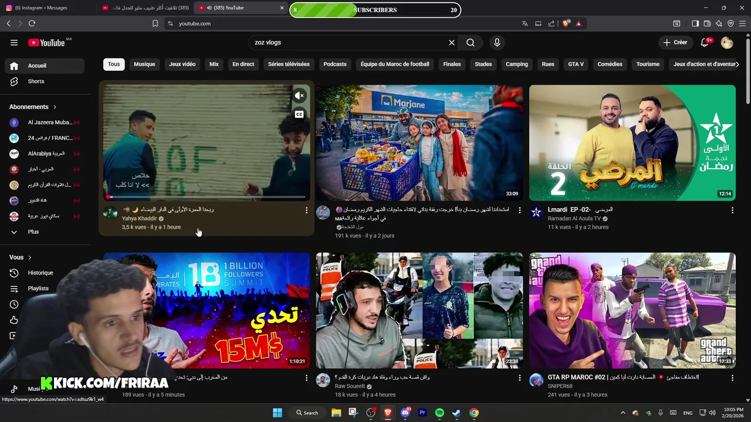Viewport: 751px width, 422px height.
Task: Open the Windows Start menu
Action: pyautogui.click(x=278, y=413)
